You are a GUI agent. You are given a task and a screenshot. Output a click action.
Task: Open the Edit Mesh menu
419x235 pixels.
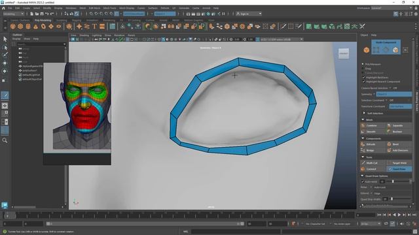[94, 8]
